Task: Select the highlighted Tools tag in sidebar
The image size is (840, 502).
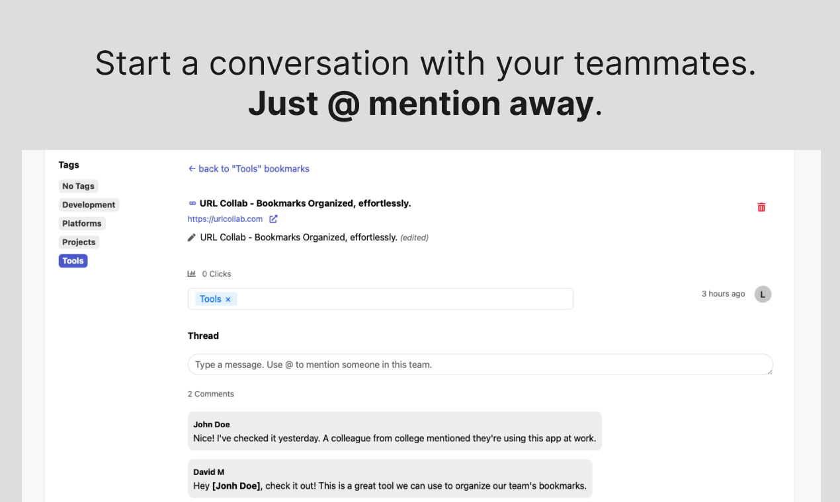Action: (73, 261)
